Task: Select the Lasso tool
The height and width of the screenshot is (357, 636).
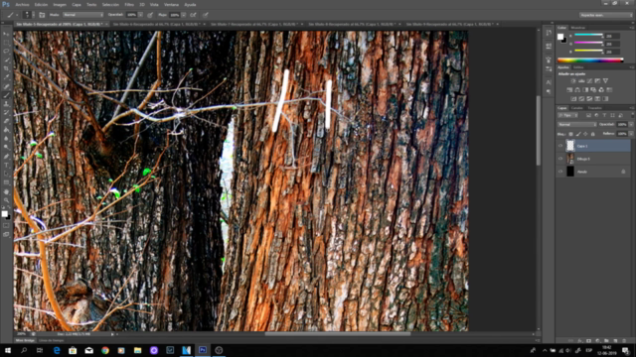Action: coord(6,52)
